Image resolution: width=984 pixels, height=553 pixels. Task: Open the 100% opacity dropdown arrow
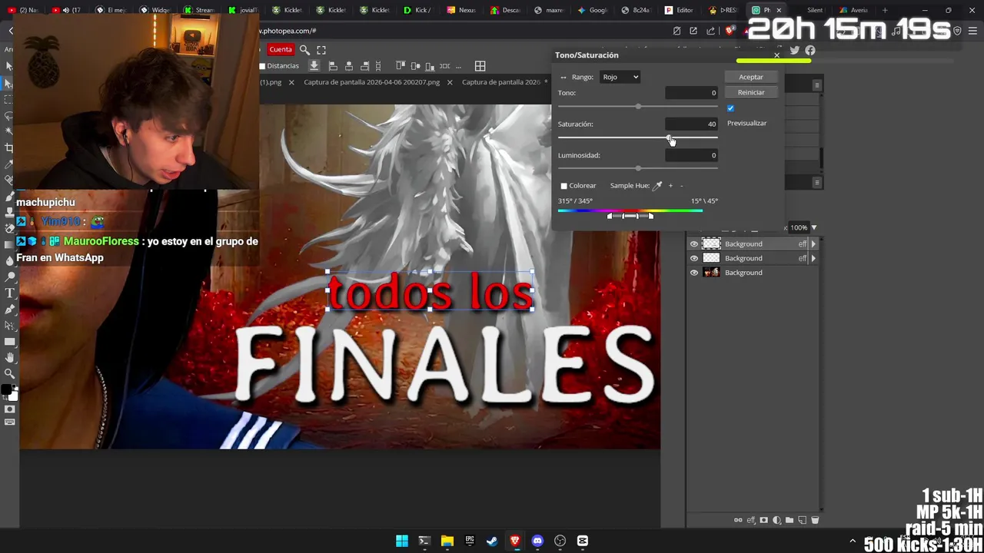[x=814, y=227]
